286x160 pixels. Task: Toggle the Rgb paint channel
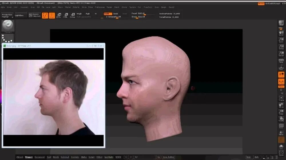point(88,13)
